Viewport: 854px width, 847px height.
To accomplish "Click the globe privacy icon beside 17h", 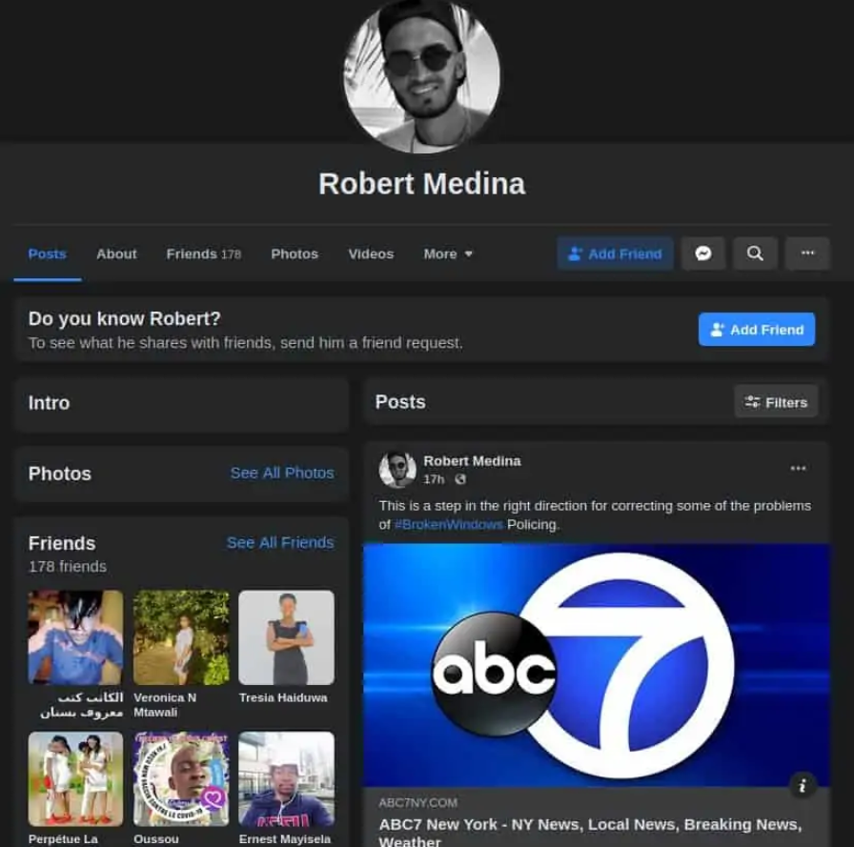I will click(461, 479).
